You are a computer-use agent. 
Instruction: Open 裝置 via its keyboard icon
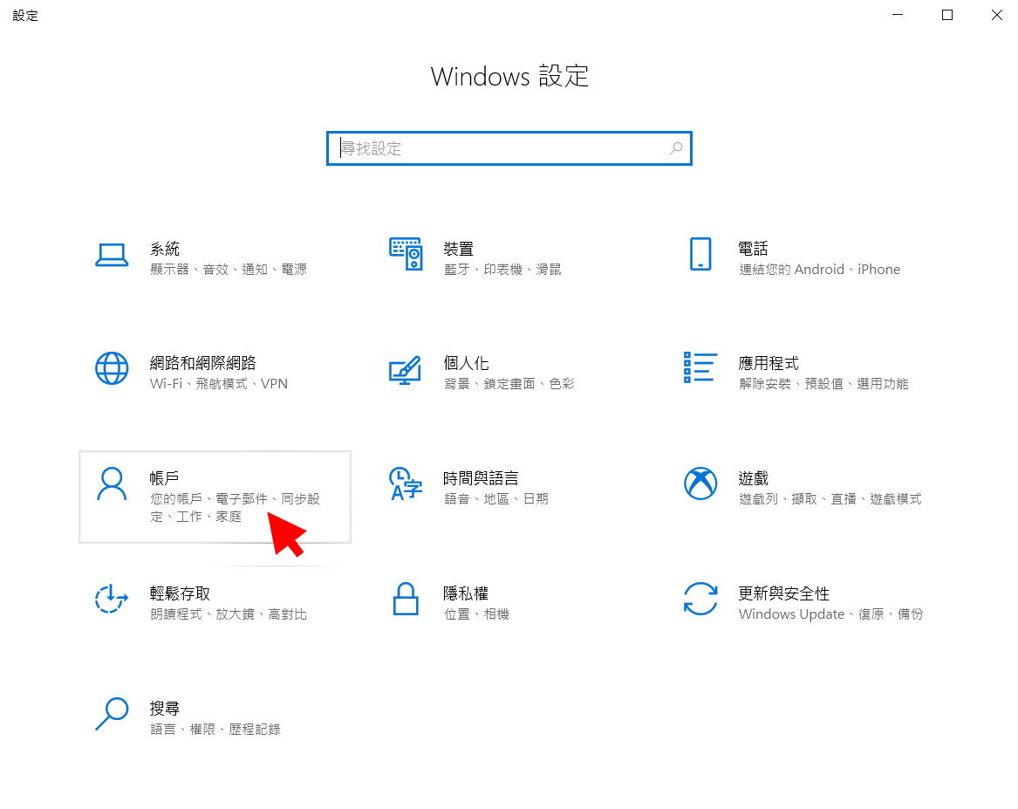(x=405, y=254)
